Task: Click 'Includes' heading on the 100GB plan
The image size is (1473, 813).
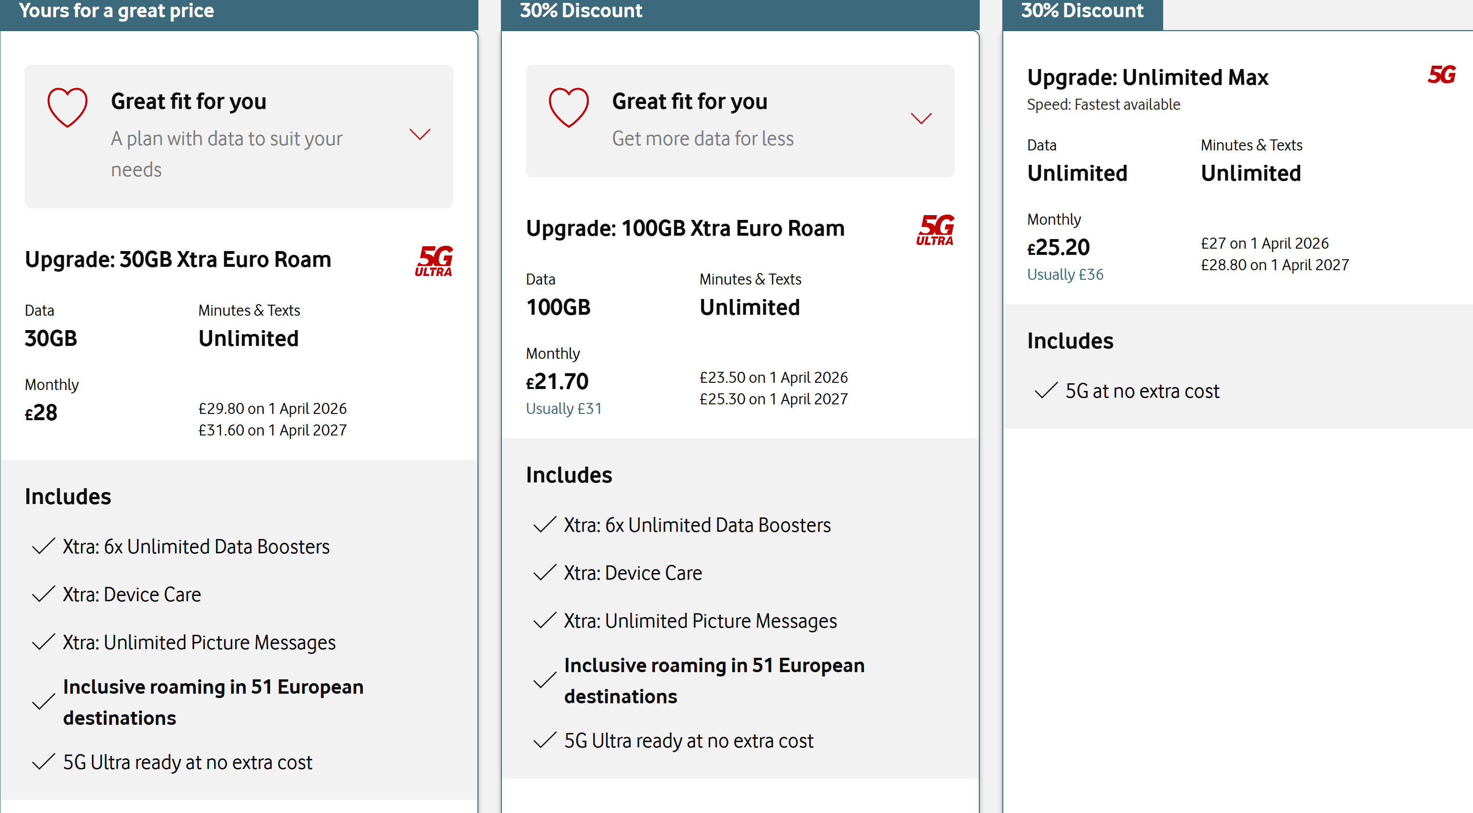Action: (569, 475)
